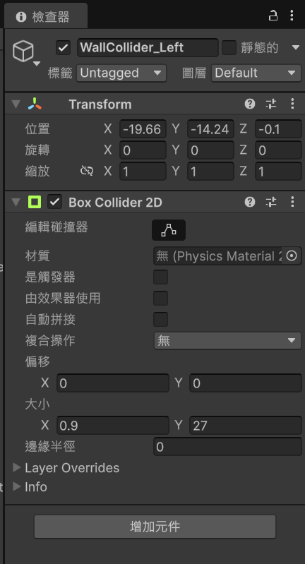Select the 檢查器 Inspector tab
The image size is (305, 564).
pyautogui.click(x=45, y=16)
